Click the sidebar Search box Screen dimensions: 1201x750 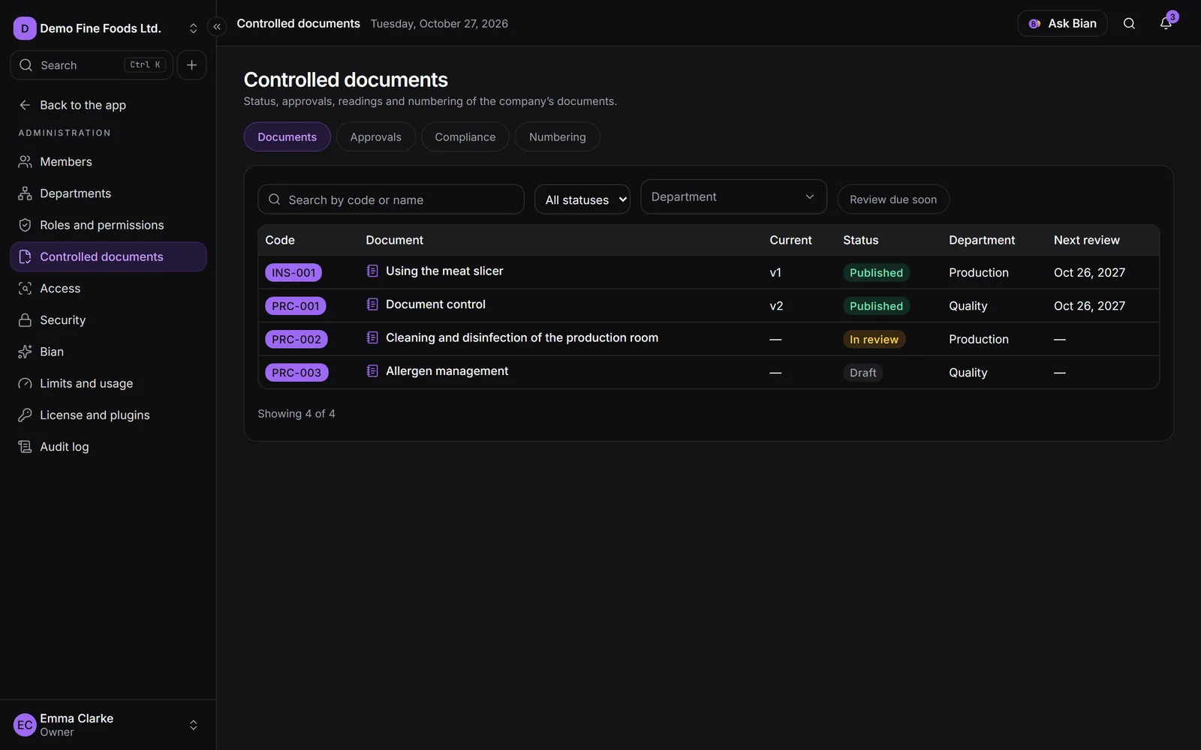coord(92,65)
